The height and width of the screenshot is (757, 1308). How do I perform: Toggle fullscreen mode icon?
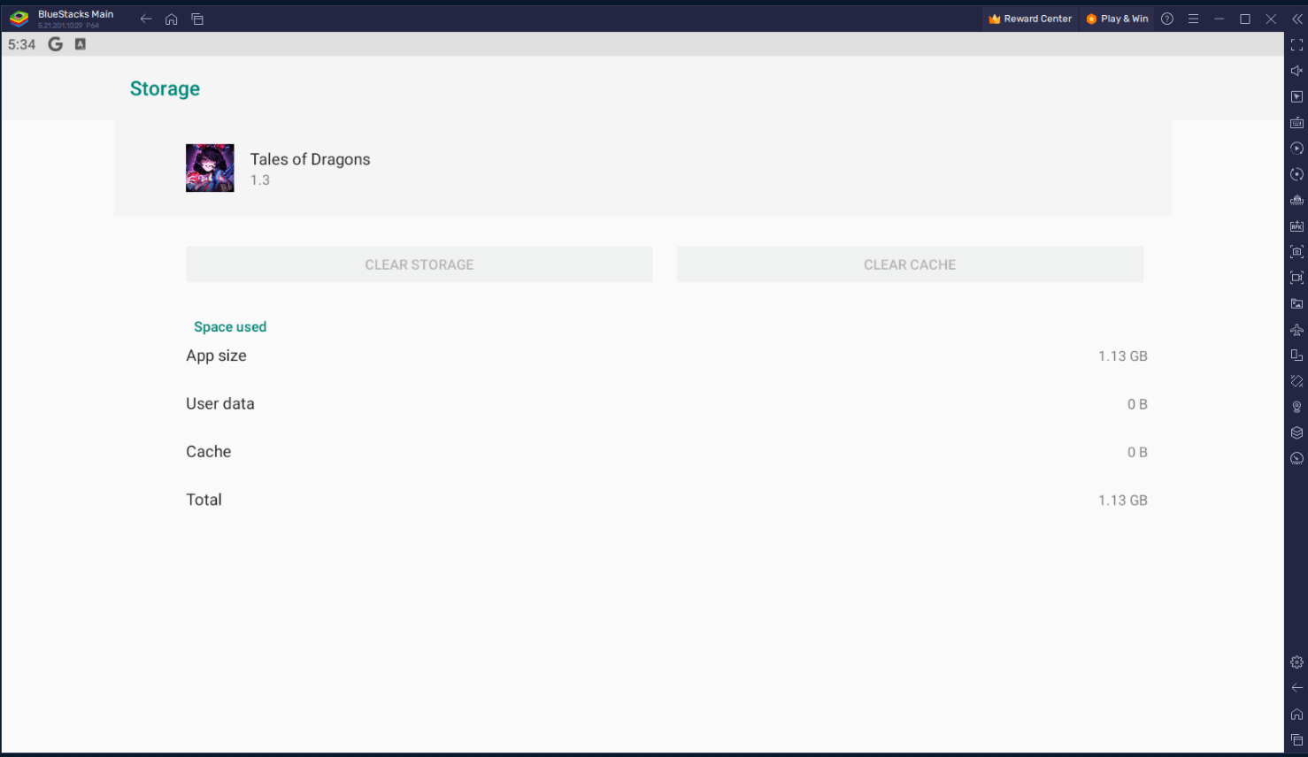click(x=1296, y=44)
